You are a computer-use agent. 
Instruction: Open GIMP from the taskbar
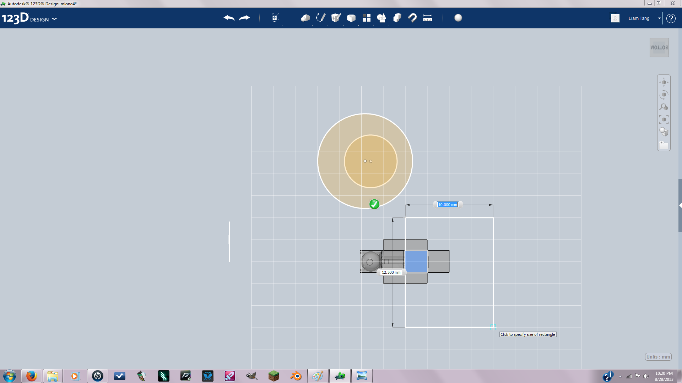(252, 376)
